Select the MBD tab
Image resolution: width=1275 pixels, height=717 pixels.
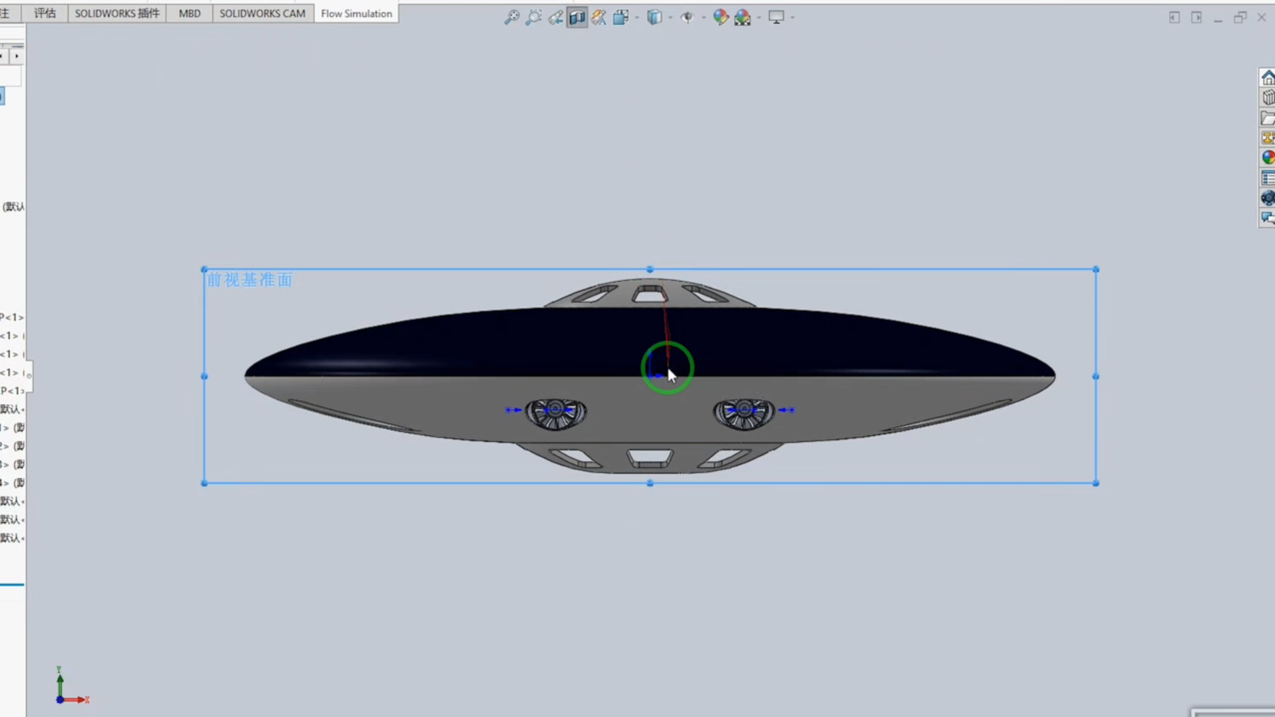tap(189, 14)
